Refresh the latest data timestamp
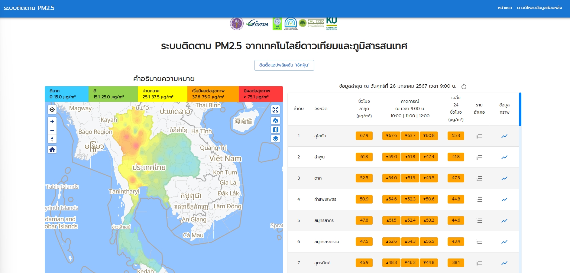 point(464,87)
